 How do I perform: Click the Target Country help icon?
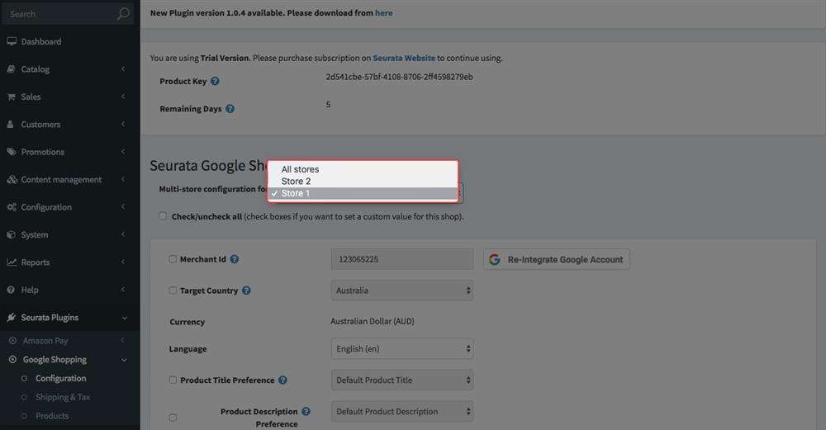[x=246, y=291]
